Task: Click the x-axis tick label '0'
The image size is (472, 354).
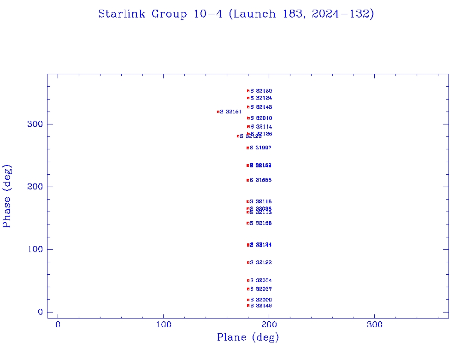Action: click(58, 324)
